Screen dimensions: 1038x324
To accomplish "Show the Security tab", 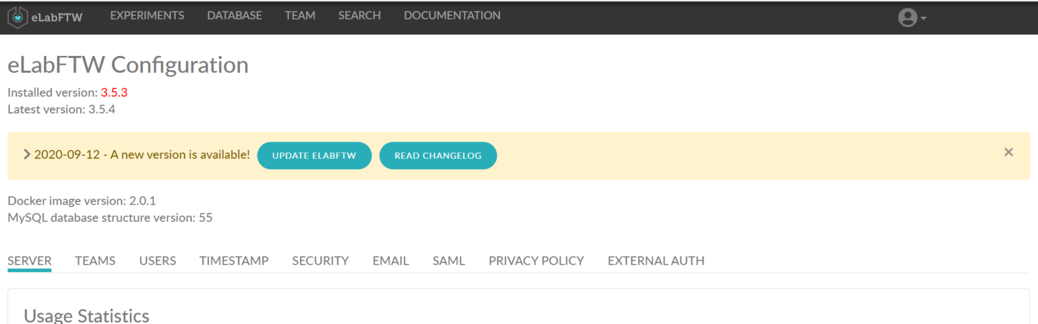I will [x=320, y=261].
